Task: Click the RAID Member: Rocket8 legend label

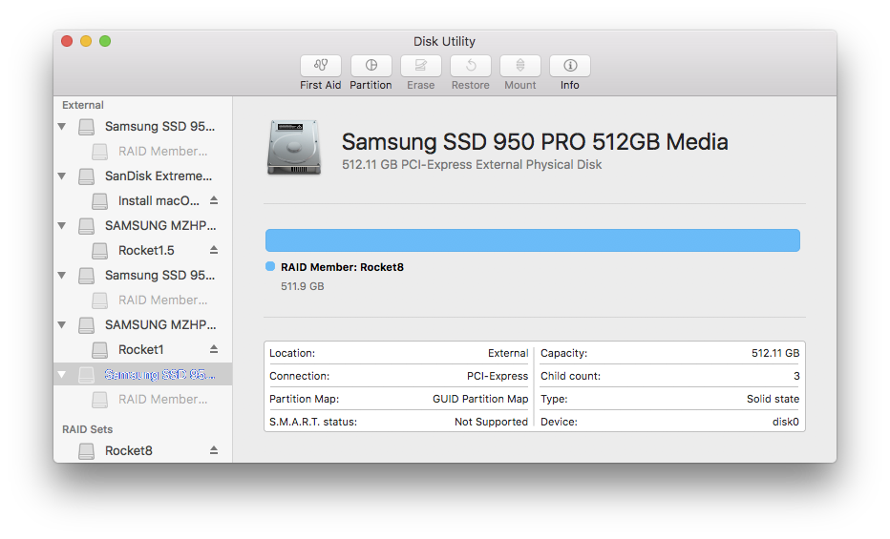Action: click(x=342, y=267)
